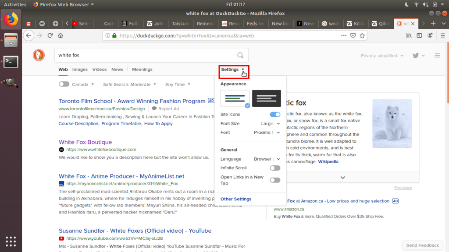Screen dimensions: 449x252
Task: Open Terminal from the dock
Action: coord(11,62)
